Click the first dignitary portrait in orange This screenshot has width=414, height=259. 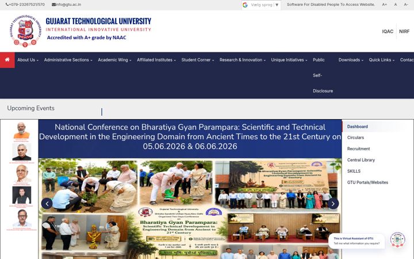[22, 131]
